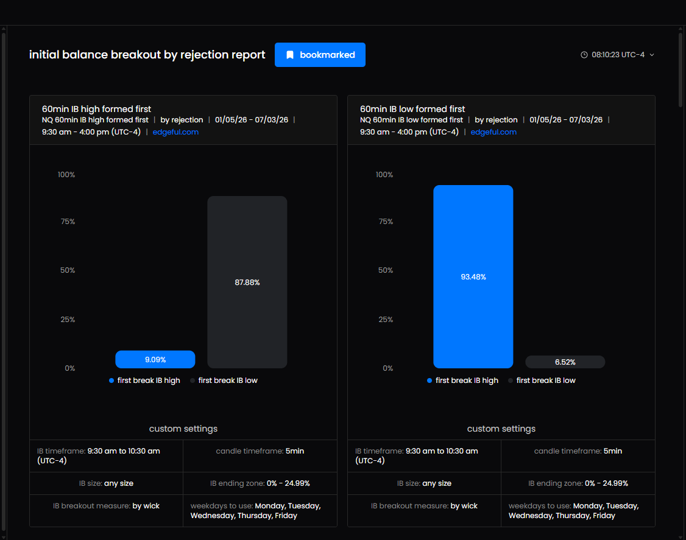Click 'weekdays to use' cell in left panel
686x540 pixels.
(260, 511)
